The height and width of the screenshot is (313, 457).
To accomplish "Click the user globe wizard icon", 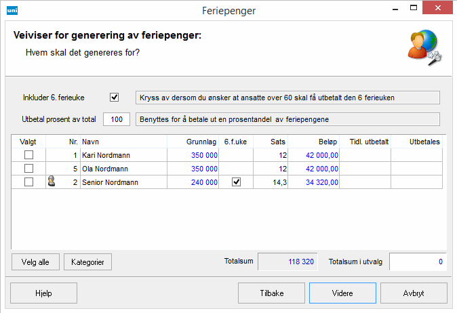I will [423, 48].
